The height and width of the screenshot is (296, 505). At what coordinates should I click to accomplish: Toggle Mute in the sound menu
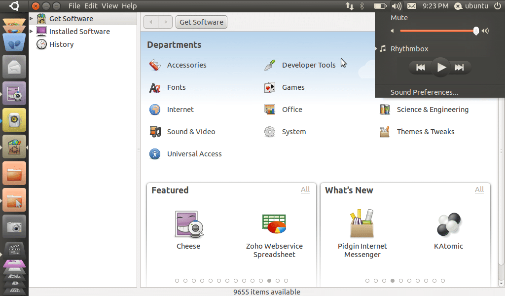click(x=399, y=18)
